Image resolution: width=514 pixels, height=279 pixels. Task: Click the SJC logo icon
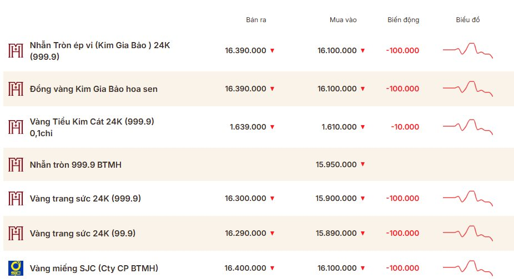click(16, 268)
